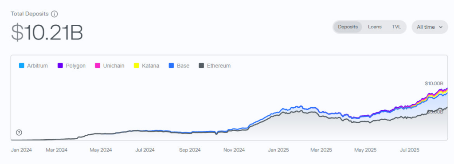Toggle Polygon series via its legend label
This screenshot has height=164, width=454.
pos(75,66)
